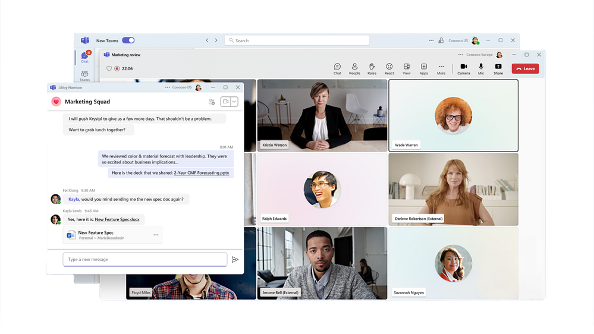The width and height of the screenshot is (594, 334).
Task: Open the 2-Year CMF Forecasting.pptx link
Action: tap(201, 173)
